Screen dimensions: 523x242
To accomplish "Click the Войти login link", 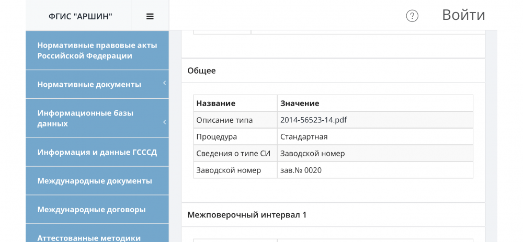I will pos(463,15).
